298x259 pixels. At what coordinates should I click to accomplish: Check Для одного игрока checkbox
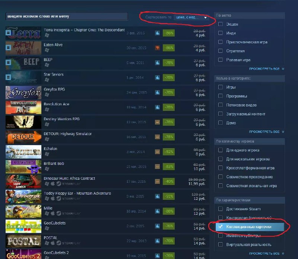point(221,150)
